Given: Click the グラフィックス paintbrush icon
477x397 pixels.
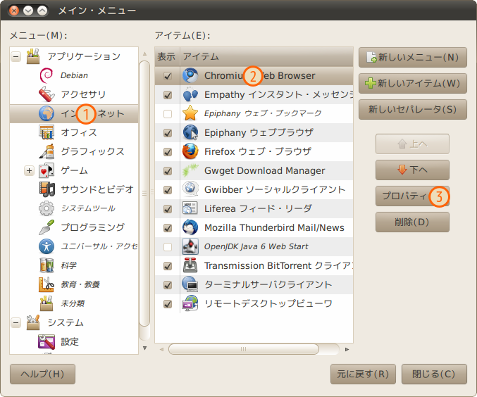Looking at the screenshot, I should 47,151.
